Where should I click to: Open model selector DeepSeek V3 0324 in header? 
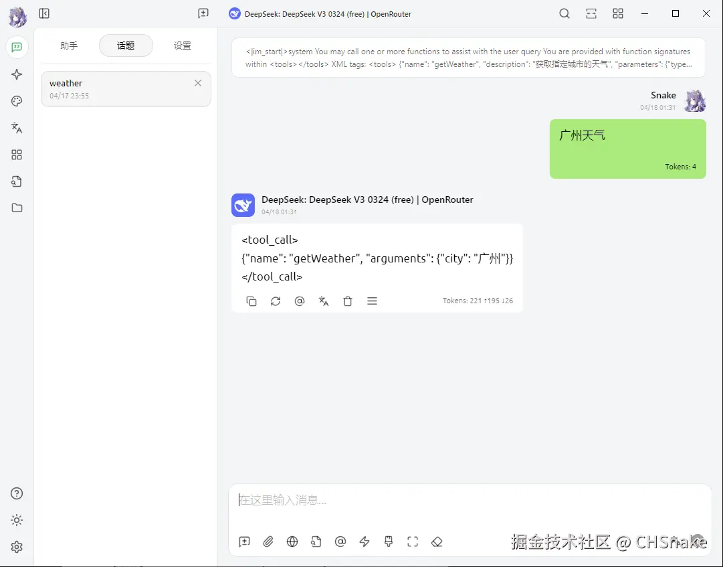[320, 14]
